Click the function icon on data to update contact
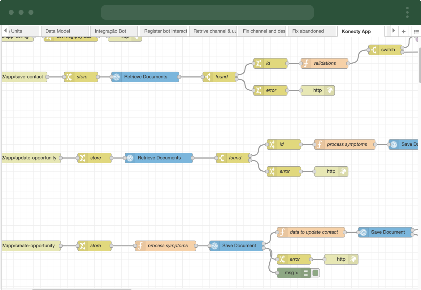421x290 pixels. [282, 232]
